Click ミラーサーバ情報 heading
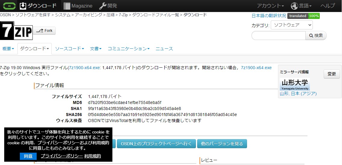Screen dimensions: 342x165 coord(294,72)
